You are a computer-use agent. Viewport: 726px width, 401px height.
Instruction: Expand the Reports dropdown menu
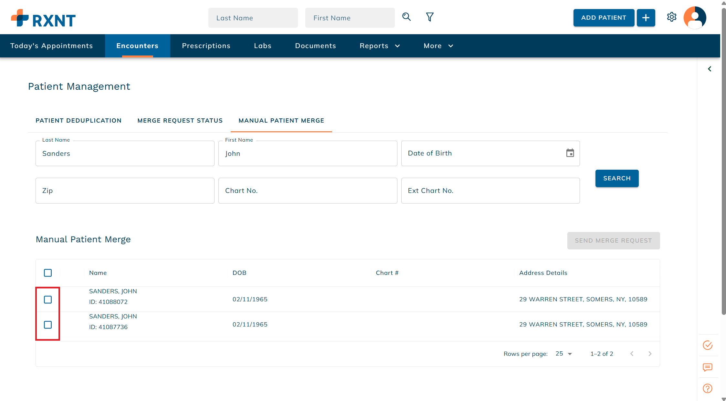(380, 46)
